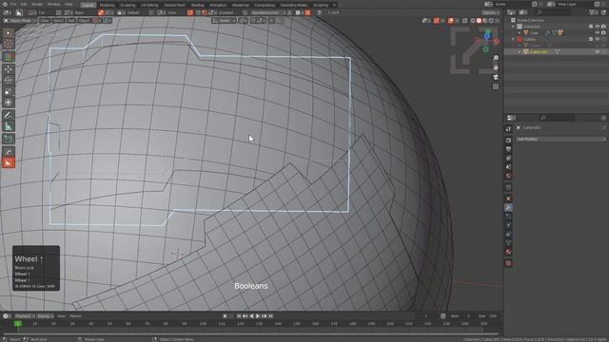The width and height of the screenshot is (609, 342).
Task: Click the zoom magnifier viewport gizmo
Action: [x=496, y=58]
